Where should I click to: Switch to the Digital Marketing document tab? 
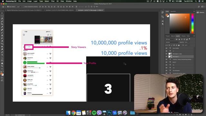click(x=24, y=10)
